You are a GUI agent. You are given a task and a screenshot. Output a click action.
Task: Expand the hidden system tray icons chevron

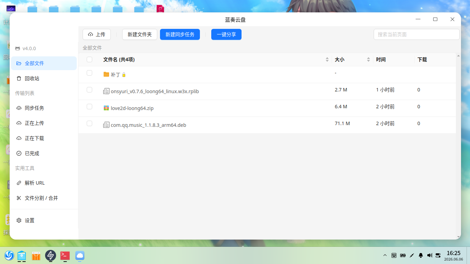[385, 255]
